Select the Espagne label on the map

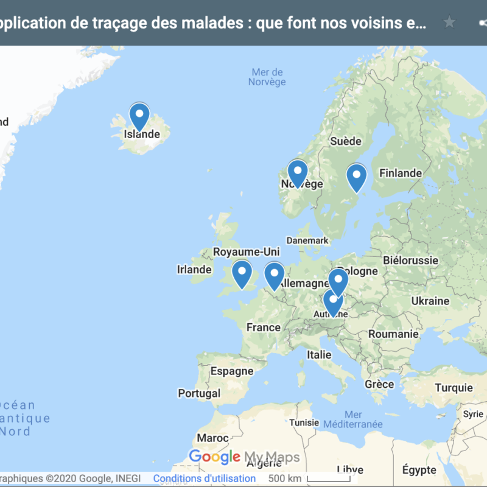coord(231,371)
